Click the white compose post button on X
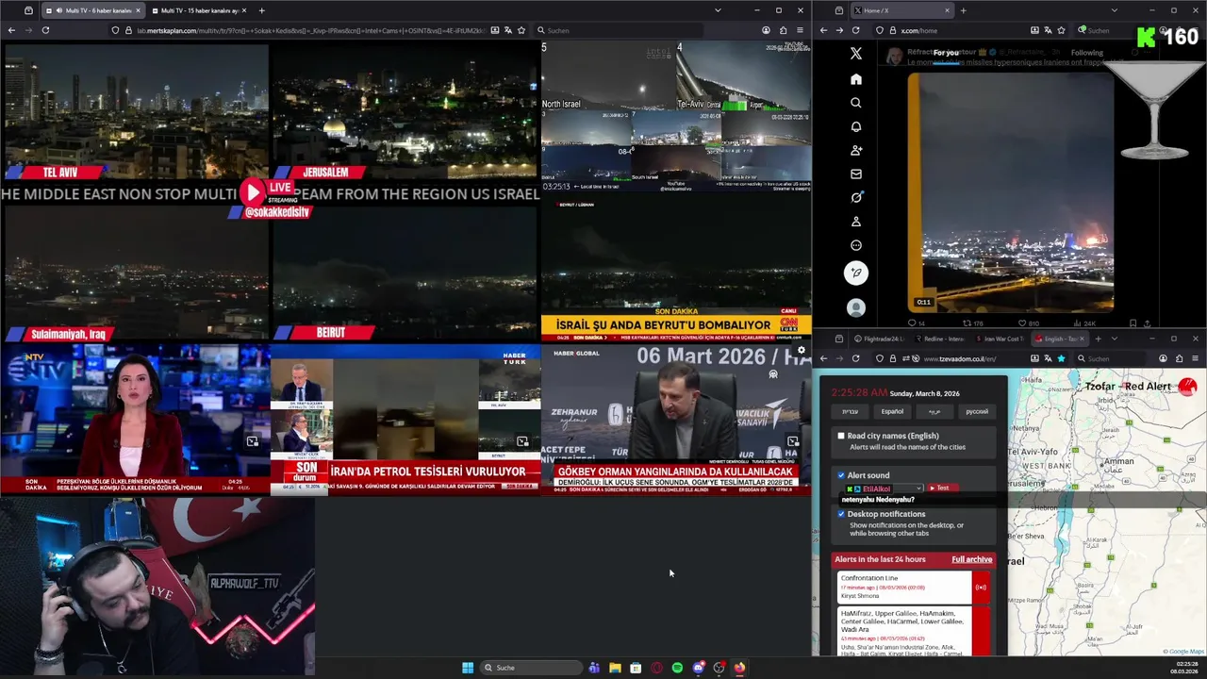1207x679 pixels. click(855, 273)
